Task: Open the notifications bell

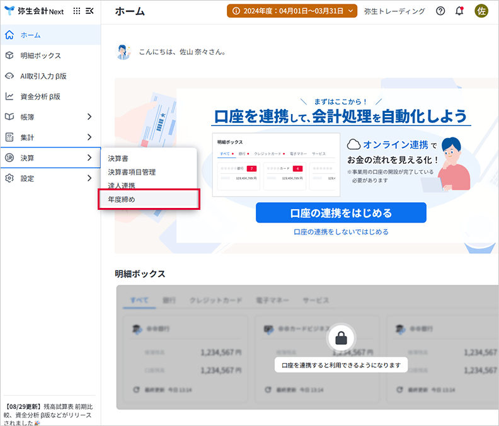Action: (x=459, y=11)
